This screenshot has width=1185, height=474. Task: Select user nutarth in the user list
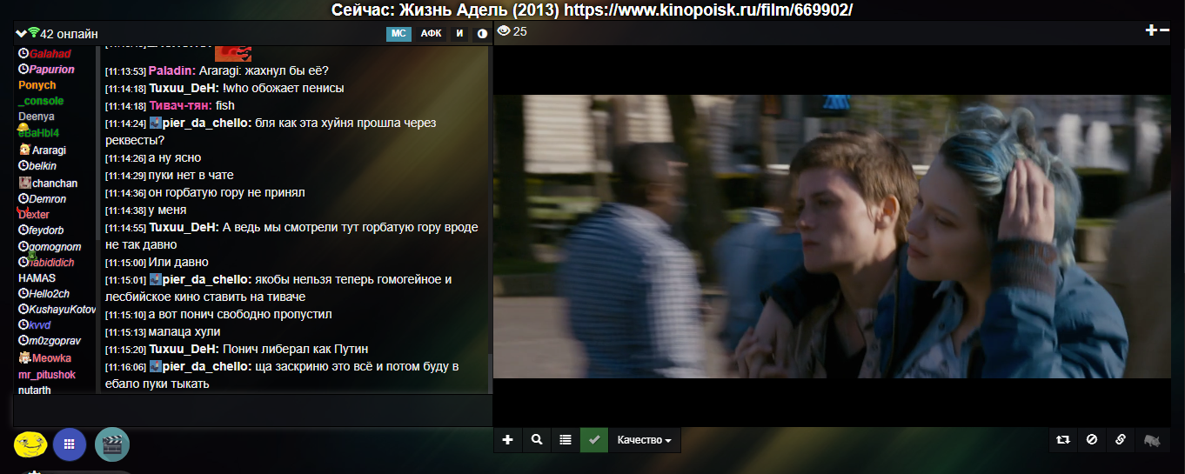(35, 391)
